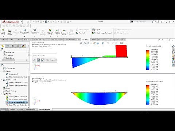Click the four-pane layout icon in Compare Results
175x131 pixels.
[x=39, y=60]
